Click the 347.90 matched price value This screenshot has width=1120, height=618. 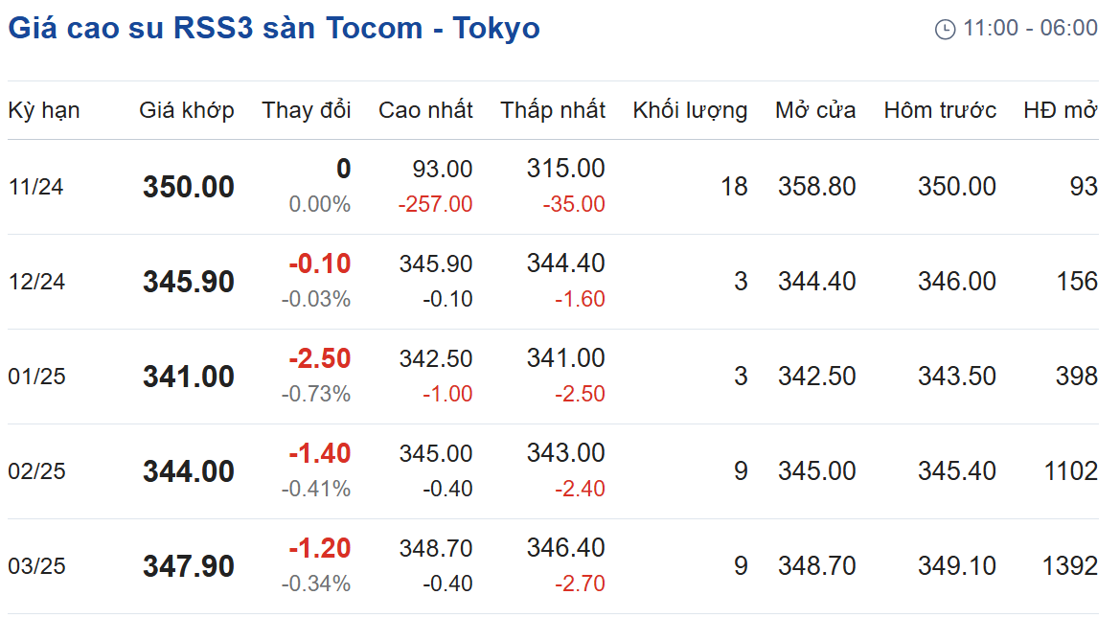[x=189, y=566]
